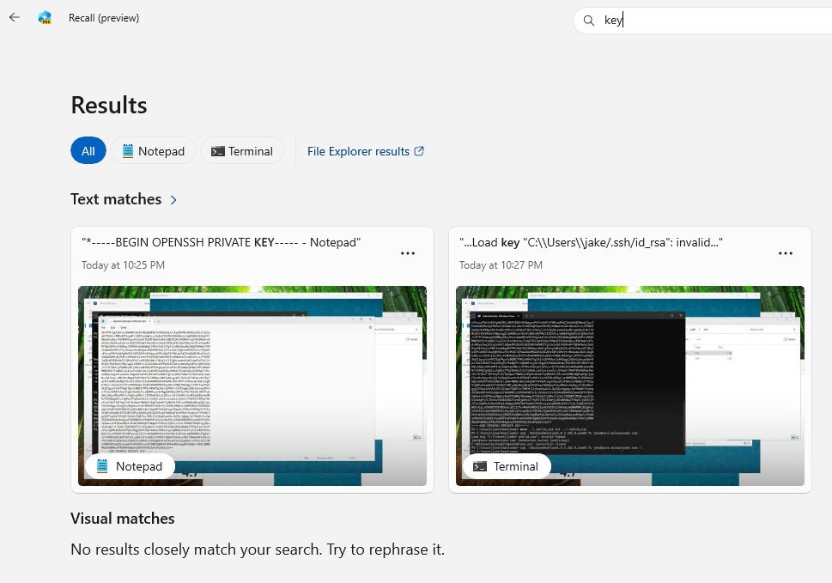Expand the Text matches section
832x583 pixels.
(x=174, y=198)
